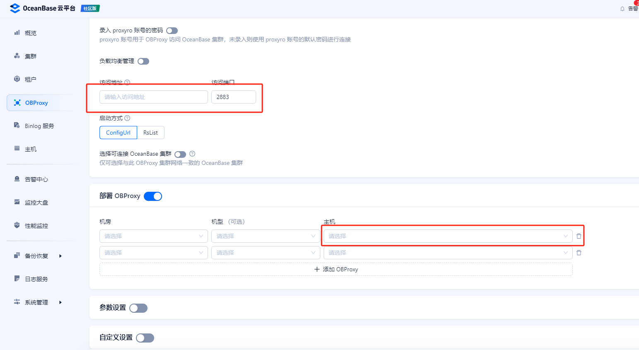The width and height of the screenshot is (639, 350).
Task: Click the 告警中心 alert center icon
Action: click(17, 179)
